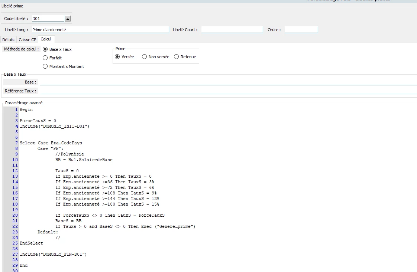Switch to the Détails tab
Image resolution: width=417 pixels, height=272 pixels.
tap(8, 40)
